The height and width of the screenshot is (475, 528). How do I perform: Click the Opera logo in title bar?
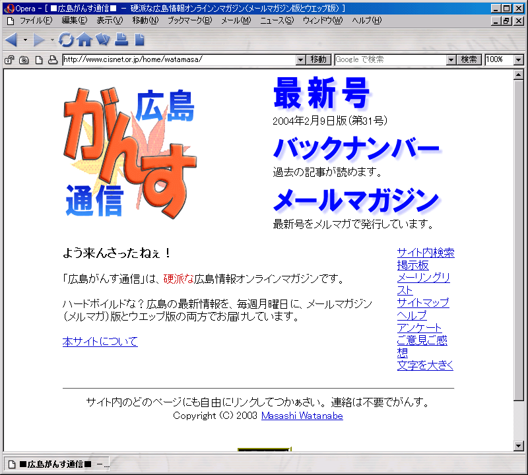tap(9, 9)
